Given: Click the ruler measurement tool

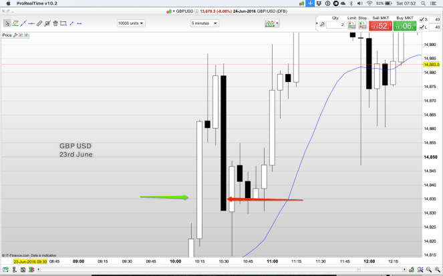Looking at the screenshot, I should [39, 23].
